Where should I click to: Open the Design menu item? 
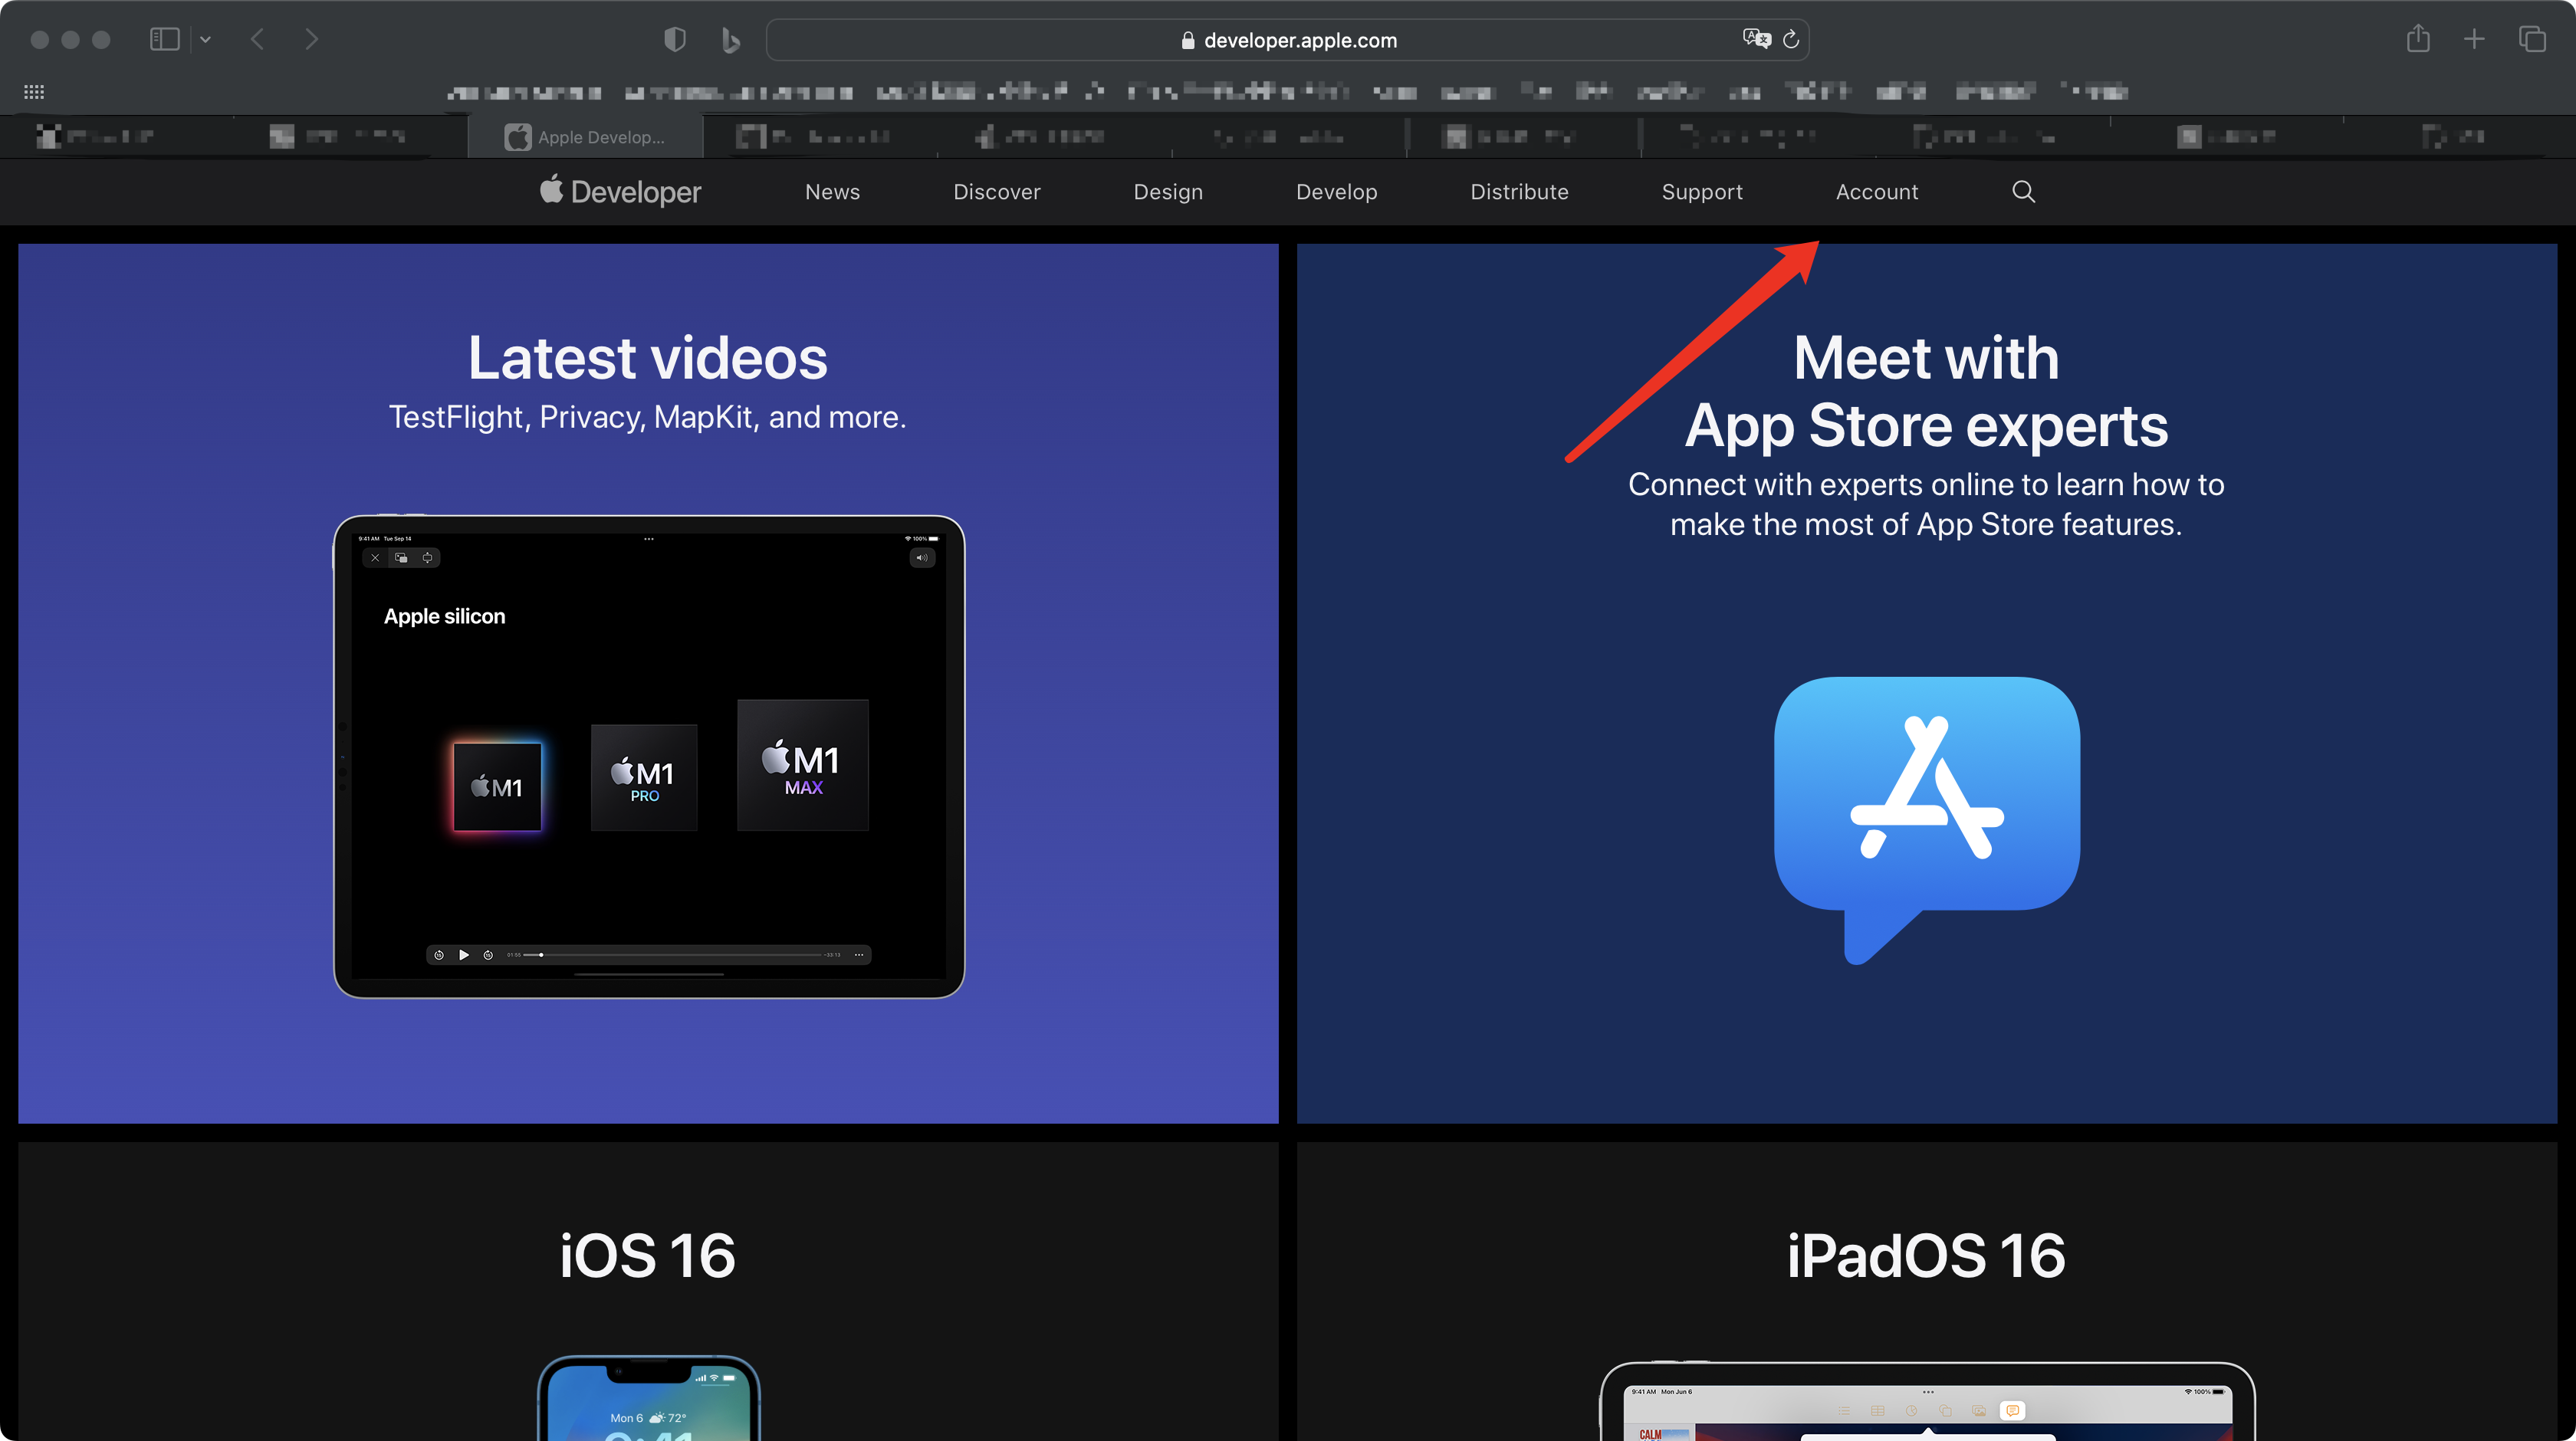(x=1168, y=191)
